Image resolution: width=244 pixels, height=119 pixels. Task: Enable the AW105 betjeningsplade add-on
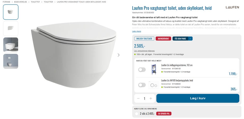tap(142, 85)
